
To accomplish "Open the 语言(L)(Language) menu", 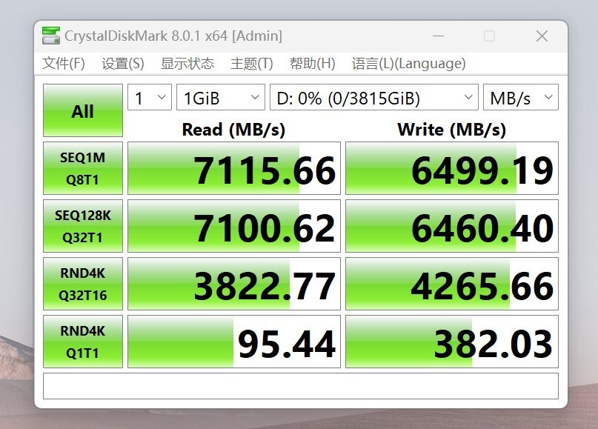I will (408, 63).
